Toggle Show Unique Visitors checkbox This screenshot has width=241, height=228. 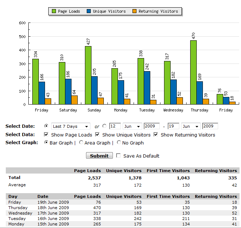coord(97,135)
